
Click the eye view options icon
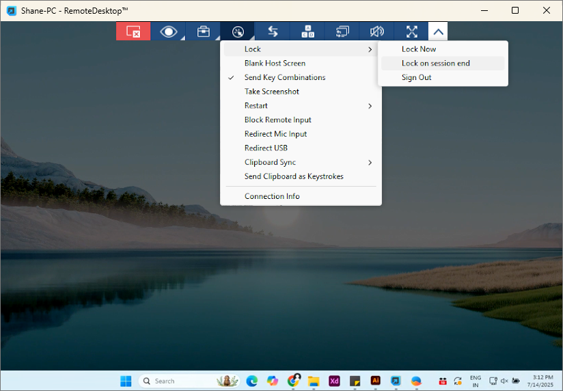click(x=168, y=31)
